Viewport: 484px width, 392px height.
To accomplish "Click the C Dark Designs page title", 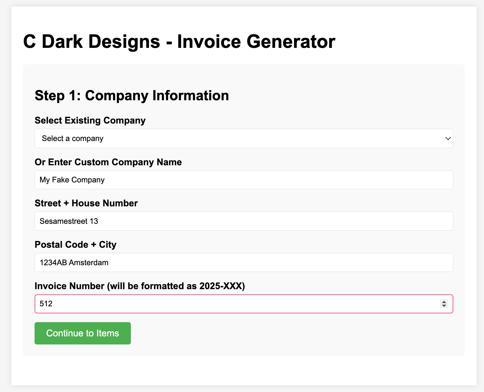I will (179, 41).
